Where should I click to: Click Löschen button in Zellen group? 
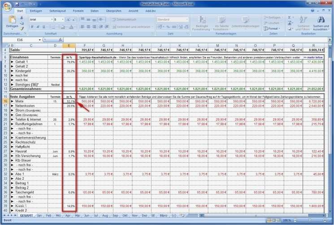coord(272,23)
